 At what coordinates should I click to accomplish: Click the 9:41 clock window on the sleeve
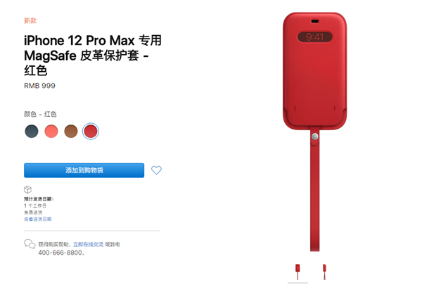[x=314, y=37]
